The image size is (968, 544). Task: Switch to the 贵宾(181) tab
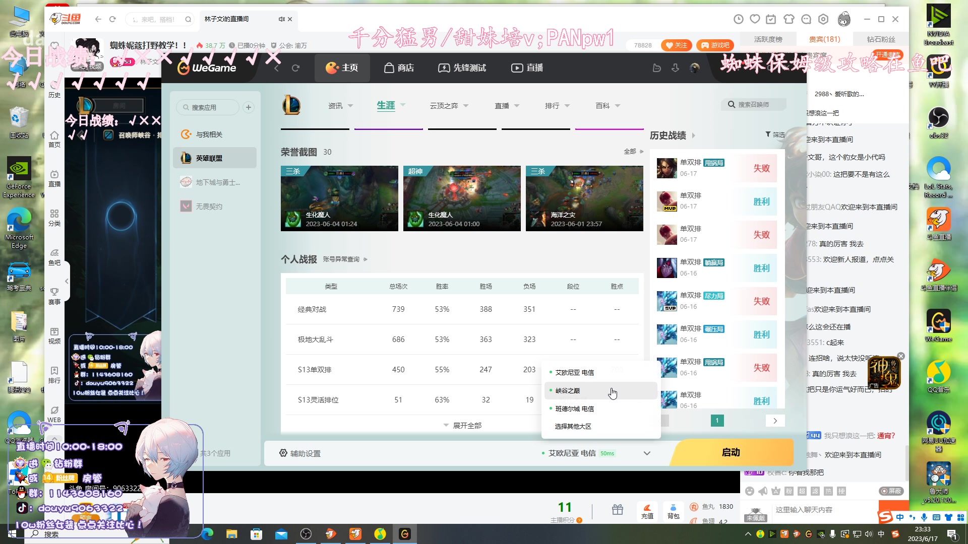tap(825, 39)
